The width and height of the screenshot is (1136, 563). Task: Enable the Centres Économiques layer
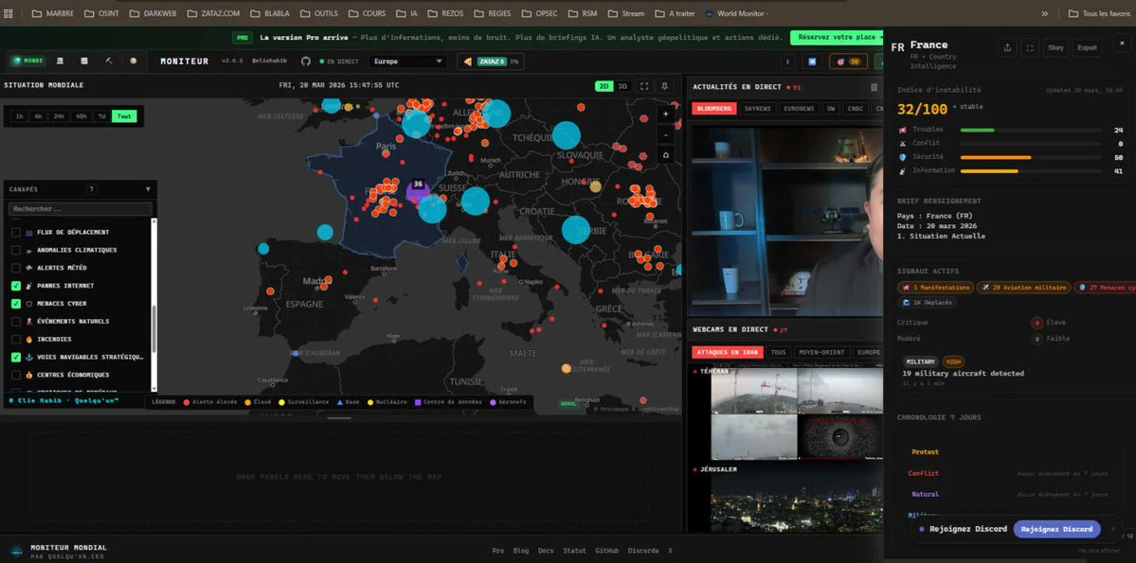coord(16,375)
